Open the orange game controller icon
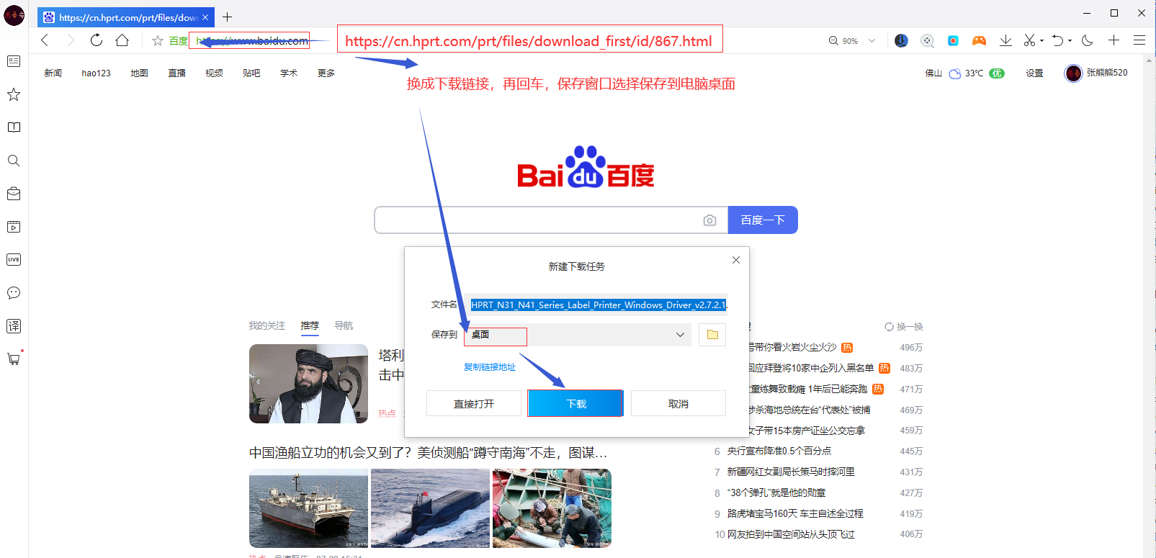This screenshot has width=1156, height=558. 979,40
